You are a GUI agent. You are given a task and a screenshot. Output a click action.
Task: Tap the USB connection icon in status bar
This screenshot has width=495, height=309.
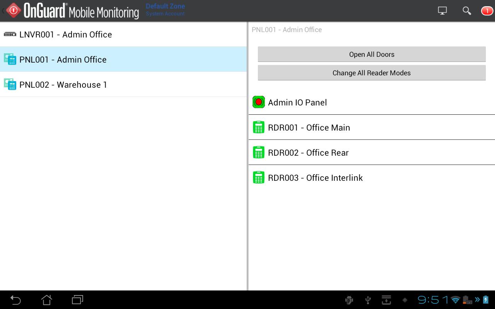tap(368, 300)
